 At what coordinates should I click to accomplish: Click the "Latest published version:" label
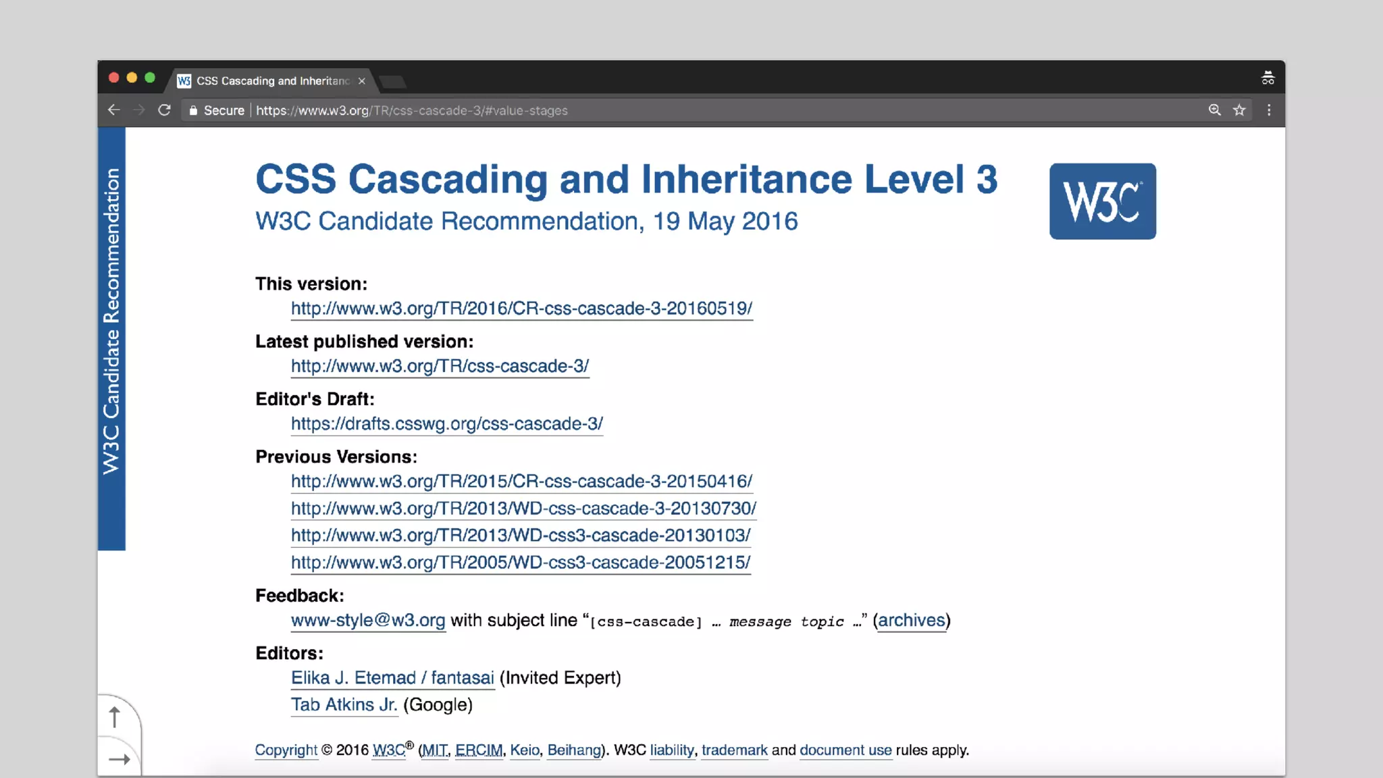pyautogui.click(x=365, y=342)
